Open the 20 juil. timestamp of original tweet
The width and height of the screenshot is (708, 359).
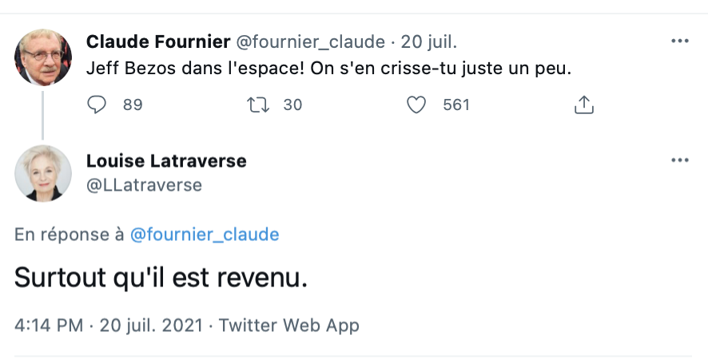click(x=429, y=41)
